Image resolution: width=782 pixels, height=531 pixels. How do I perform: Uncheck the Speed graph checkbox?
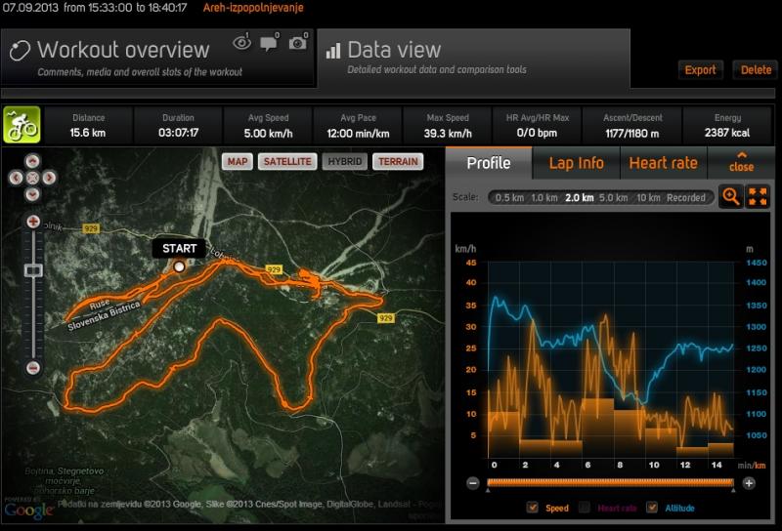coord(533,508)
